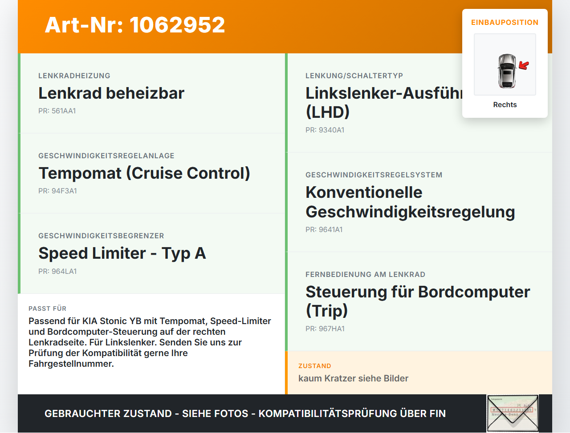The image size is (570, 433).
Task: Click the GESCHWINDIGKEITSREGELSYSTEM label
Action: 374,175
